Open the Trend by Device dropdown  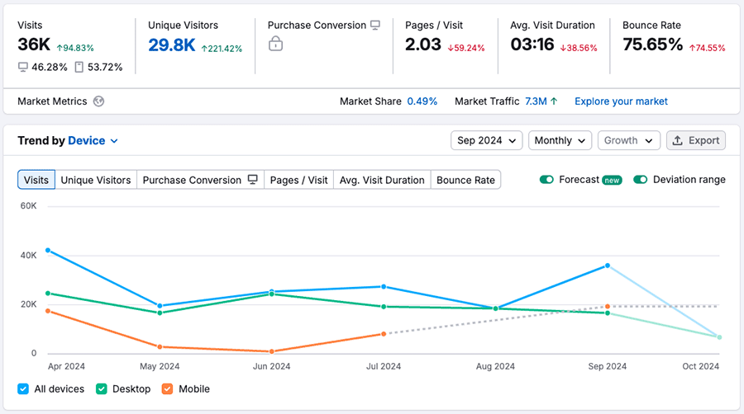coord(93,140)
